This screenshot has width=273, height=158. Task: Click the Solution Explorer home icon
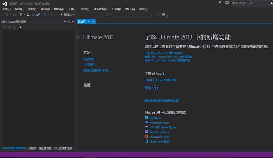click(x=15, y=27)
